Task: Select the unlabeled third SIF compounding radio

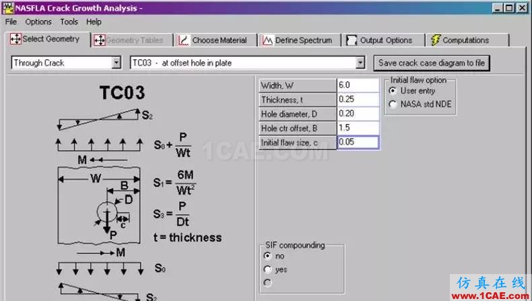Action: (x=267, y=282)
